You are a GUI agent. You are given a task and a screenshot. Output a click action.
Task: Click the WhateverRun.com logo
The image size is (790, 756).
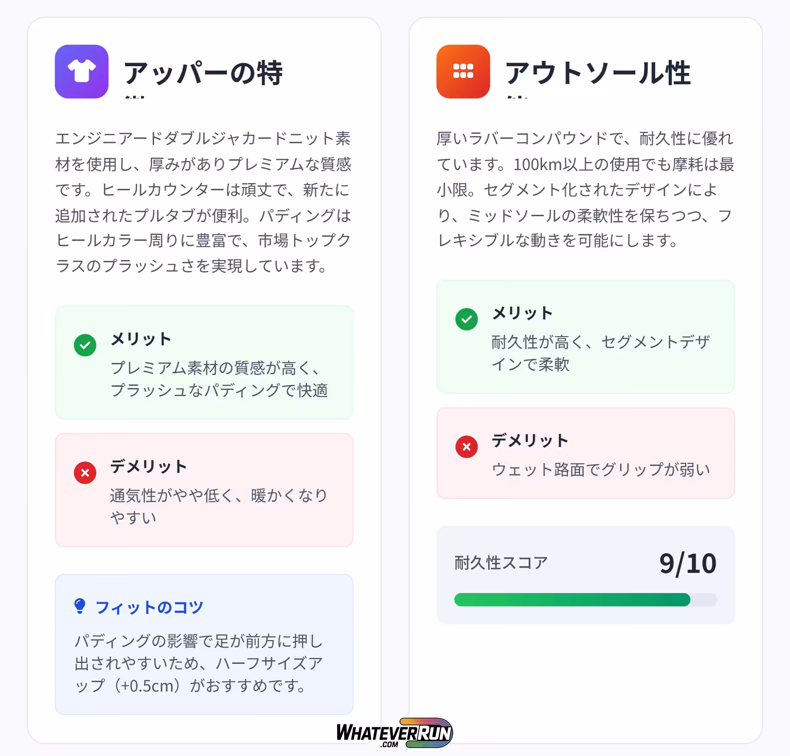(x=394, y=733)
